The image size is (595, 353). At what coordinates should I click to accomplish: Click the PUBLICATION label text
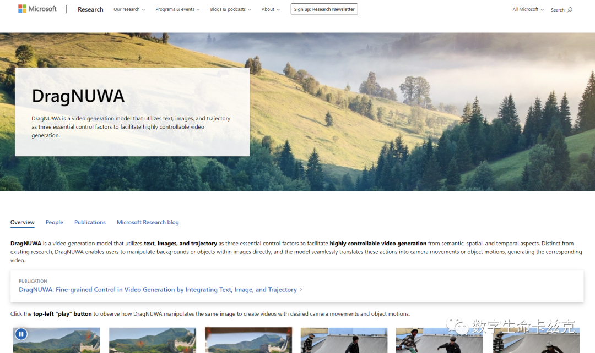(33, 281)
